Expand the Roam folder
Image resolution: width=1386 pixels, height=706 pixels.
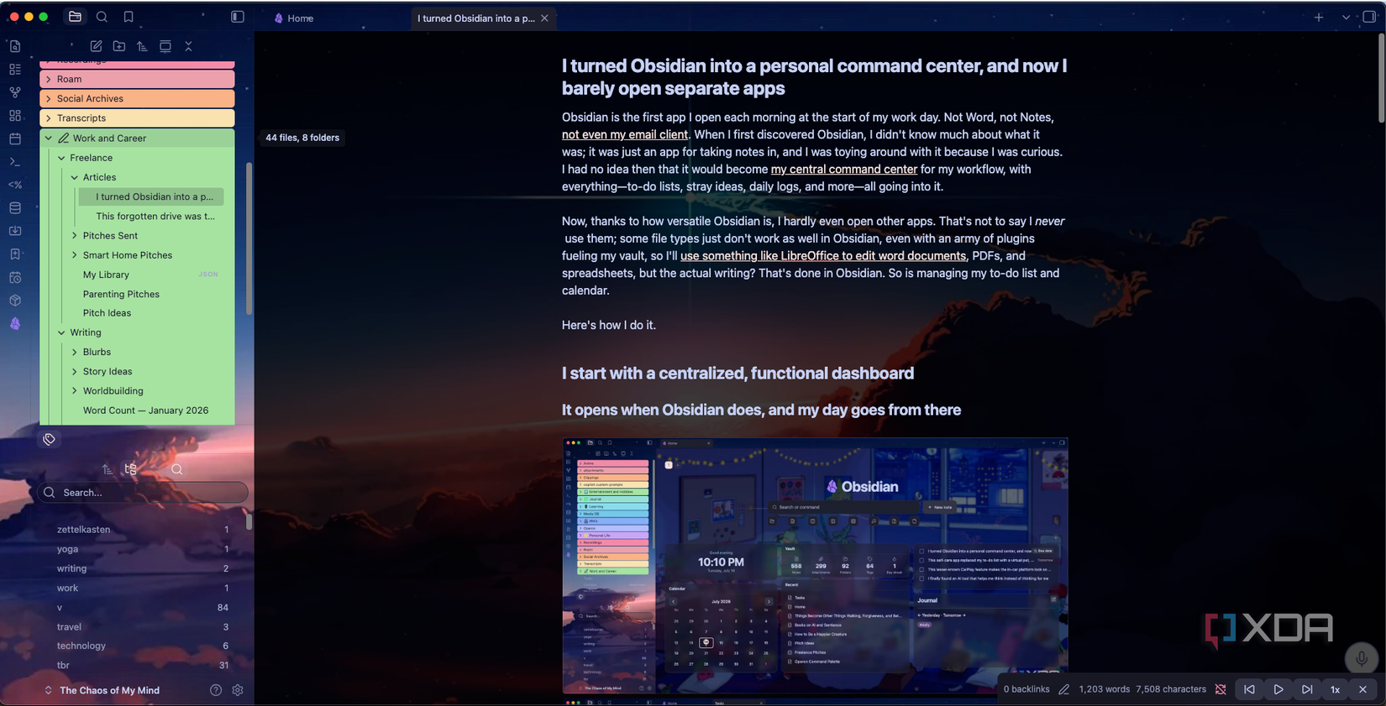pos(137,79)
